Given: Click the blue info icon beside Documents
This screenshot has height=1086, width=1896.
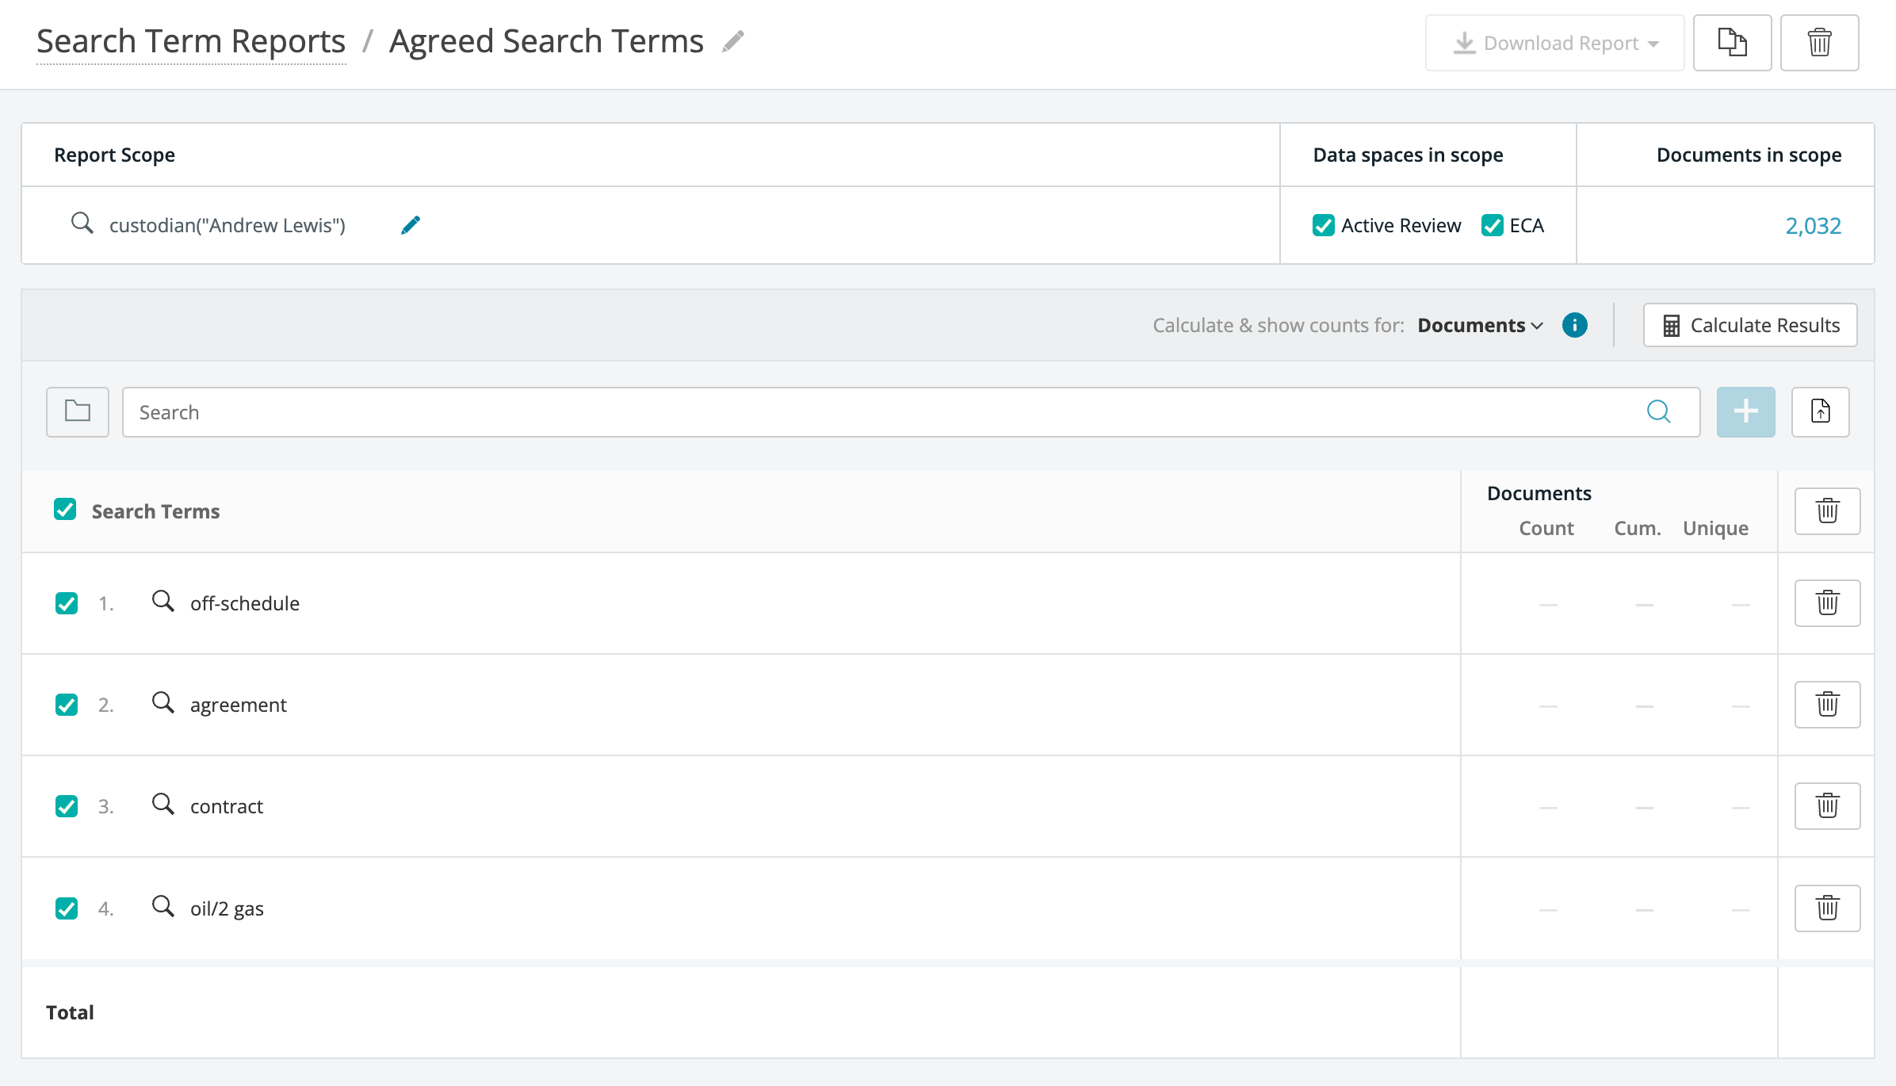Looking at the screenshot, I should (x=1574, y=325).
